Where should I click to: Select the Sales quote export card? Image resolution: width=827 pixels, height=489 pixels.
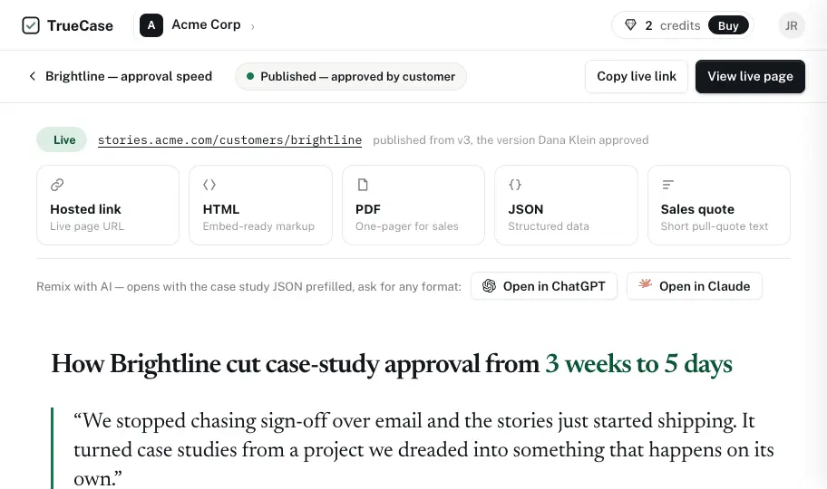[x=719, y=205]
